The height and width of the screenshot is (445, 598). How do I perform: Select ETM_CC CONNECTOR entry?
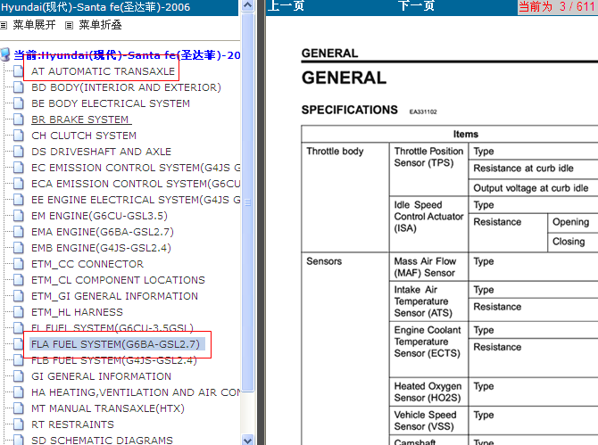click(x=87, y=264)
